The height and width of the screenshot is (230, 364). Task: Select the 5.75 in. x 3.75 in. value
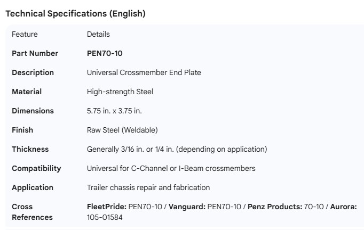tap(114, 111)
